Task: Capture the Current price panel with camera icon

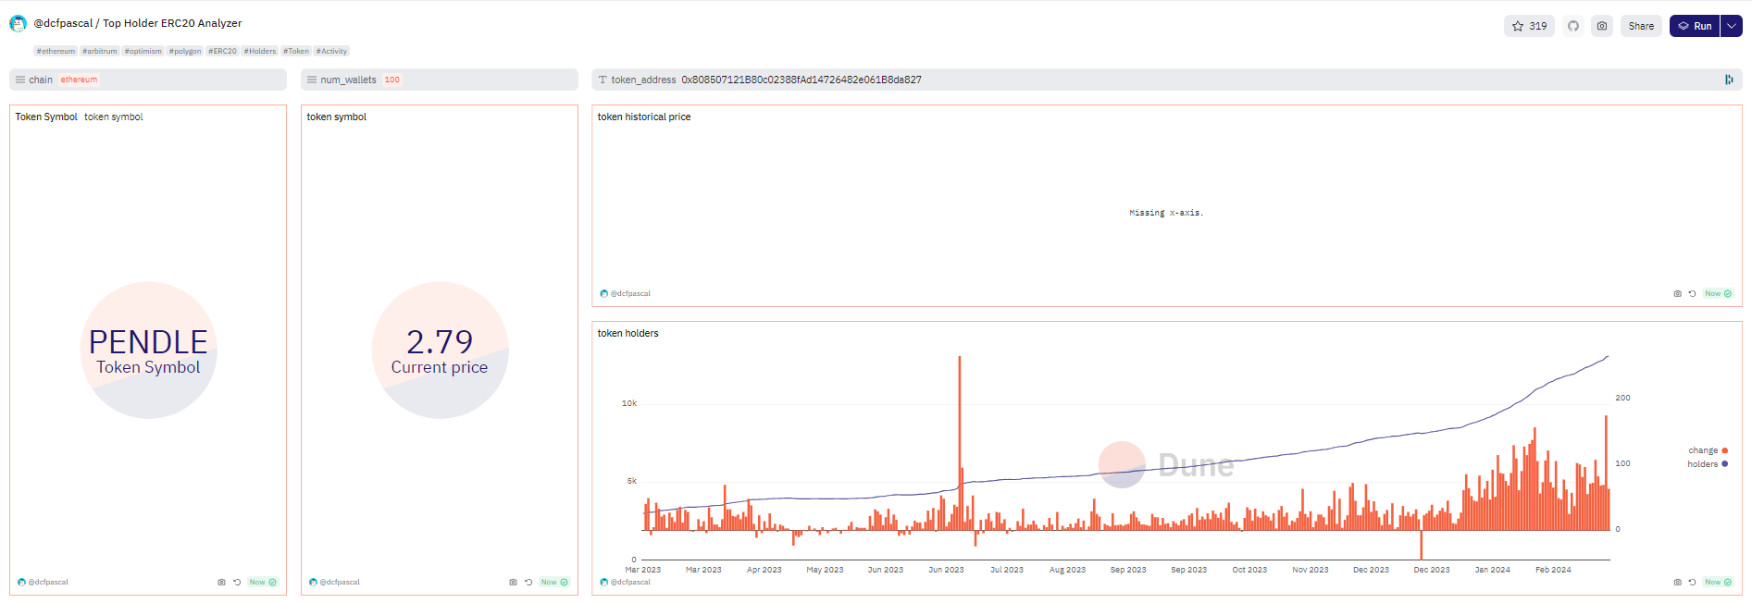Action: 513,582
